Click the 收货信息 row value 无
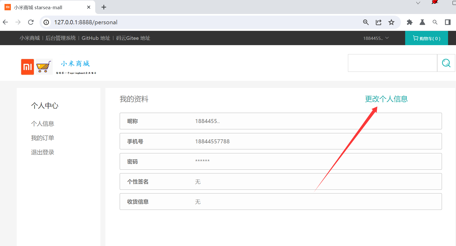The height and width of the screenshot is (246, 456). pyautogui.click(x=198, y=202)
